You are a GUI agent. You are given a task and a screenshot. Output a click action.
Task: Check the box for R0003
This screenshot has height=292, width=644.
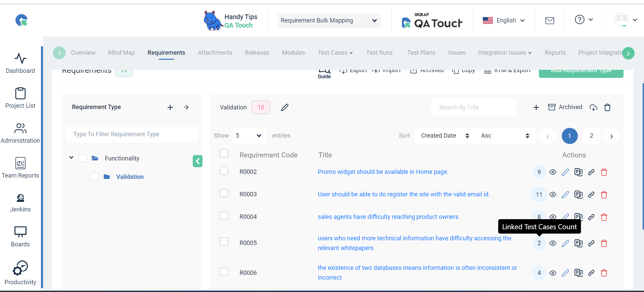point(224,193)
